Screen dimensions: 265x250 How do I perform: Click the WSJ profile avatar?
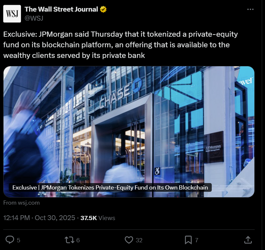[12, 14]
